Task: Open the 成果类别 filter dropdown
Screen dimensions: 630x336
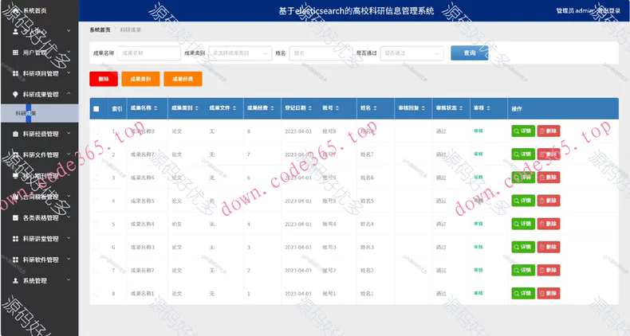Action: 240,53
